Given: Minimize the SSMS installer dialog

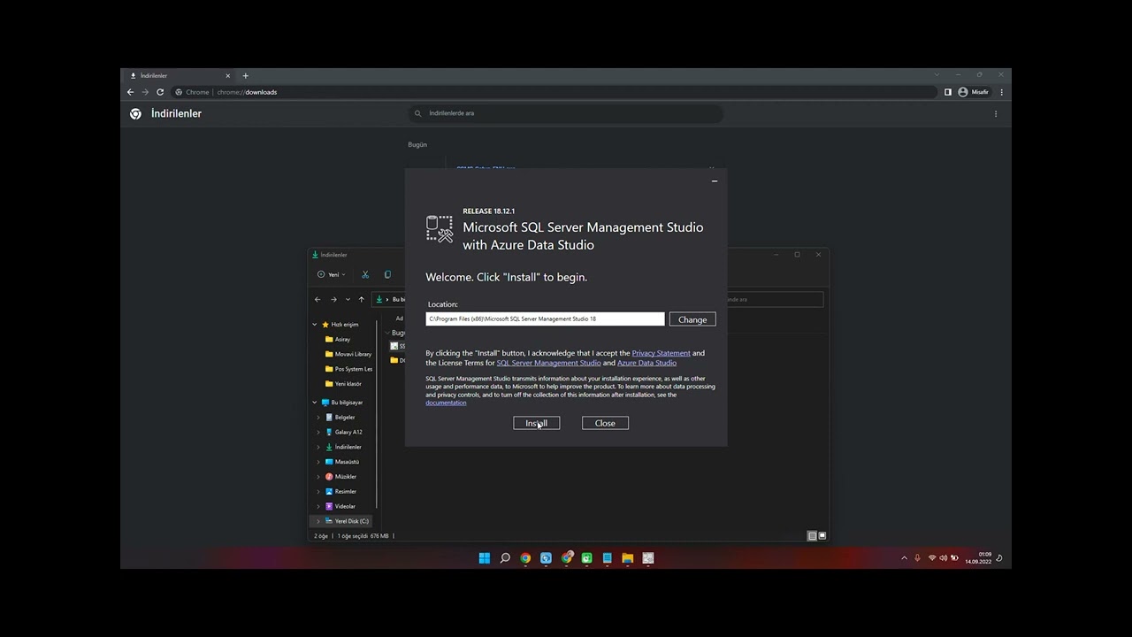Looking at the screenshot, I should coord(715,181).
